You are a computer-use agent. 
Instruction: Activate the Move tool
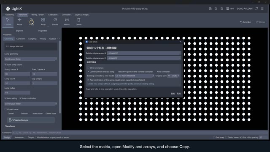click(x=20, y=22)
